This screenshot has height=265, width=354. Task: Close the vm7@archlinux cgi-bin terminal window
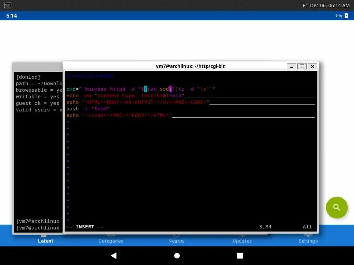click(312, 66)
